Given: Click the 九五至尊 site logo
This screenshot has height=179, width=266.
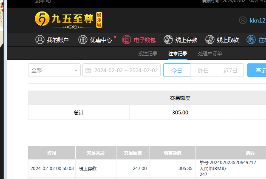Looking at the screenshot, I should [68, 20].
